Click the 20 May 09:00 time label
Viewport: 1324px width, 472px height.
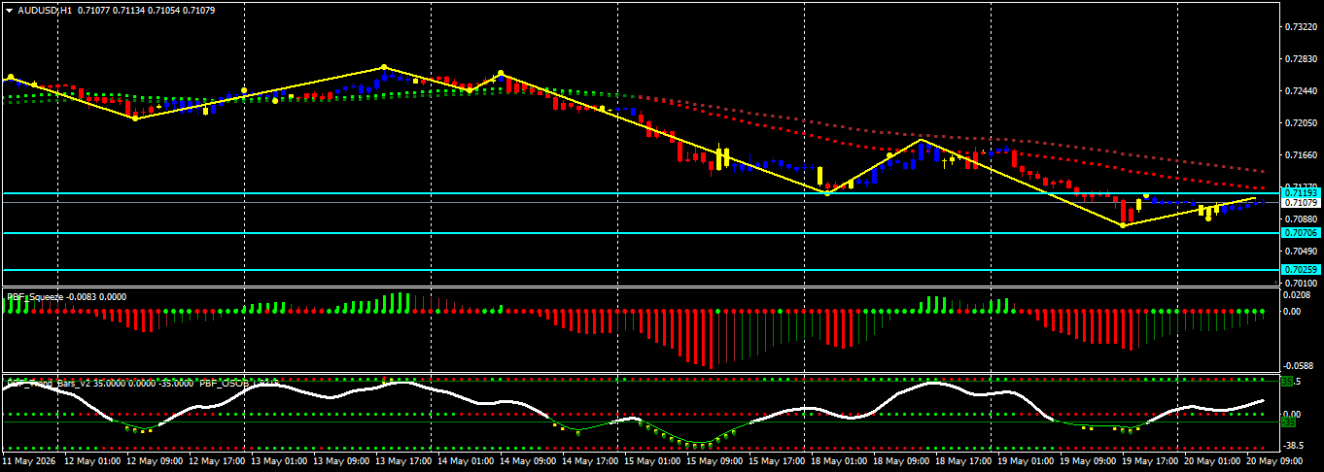(x=1274, y=460)
